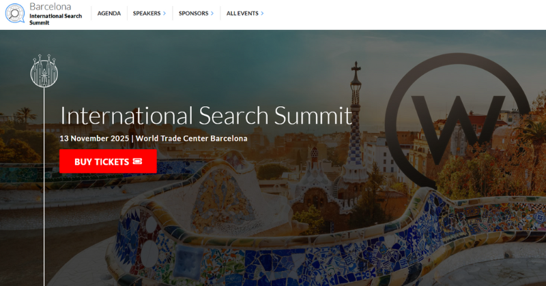Select the Speakers navigation label

[147, 13]
